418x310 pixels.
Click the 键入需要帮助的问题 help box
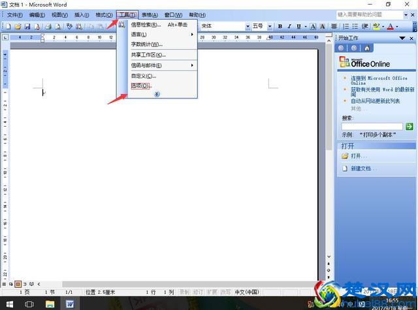click(370, 14)
